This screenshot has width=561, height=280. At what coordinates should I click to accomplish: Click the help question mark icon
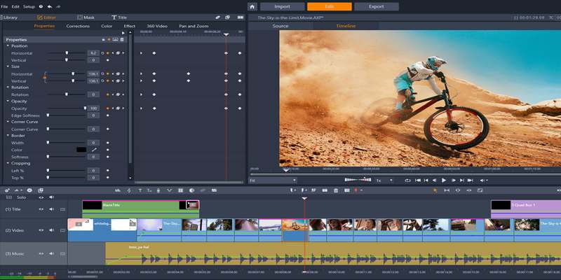click(41, 6)
